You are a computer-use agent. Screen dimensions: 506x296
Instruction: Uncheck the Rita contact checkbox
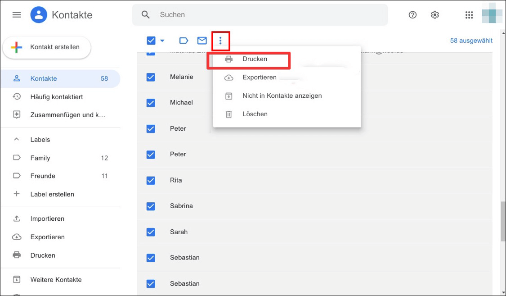[x=151, y=180]
